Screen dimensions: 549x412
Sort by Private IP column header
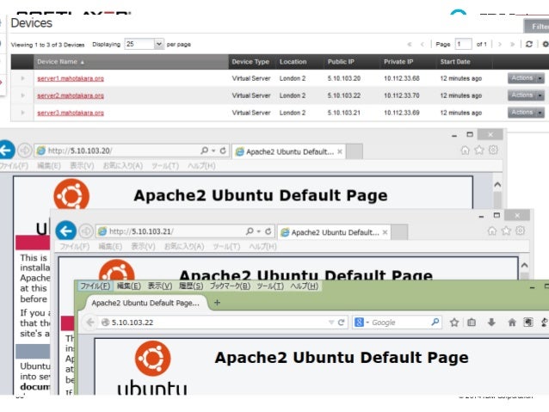(x=398, y=62)
